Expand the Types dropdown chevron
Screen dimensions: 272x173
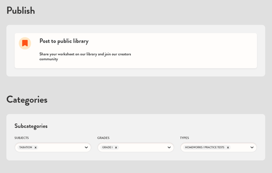point(252,148)
